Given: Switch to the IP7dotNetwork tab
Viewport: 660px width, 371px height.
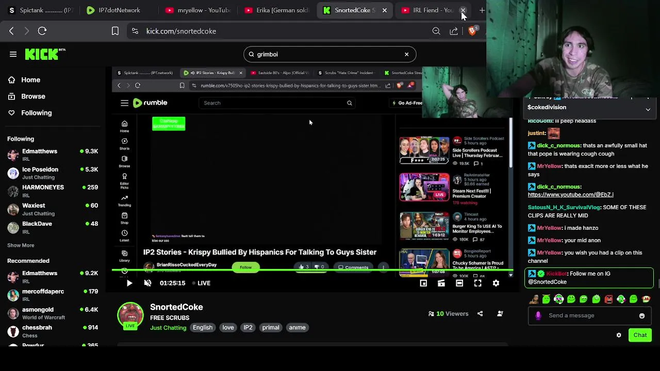Looking at the screenshot, I should 119,10.
